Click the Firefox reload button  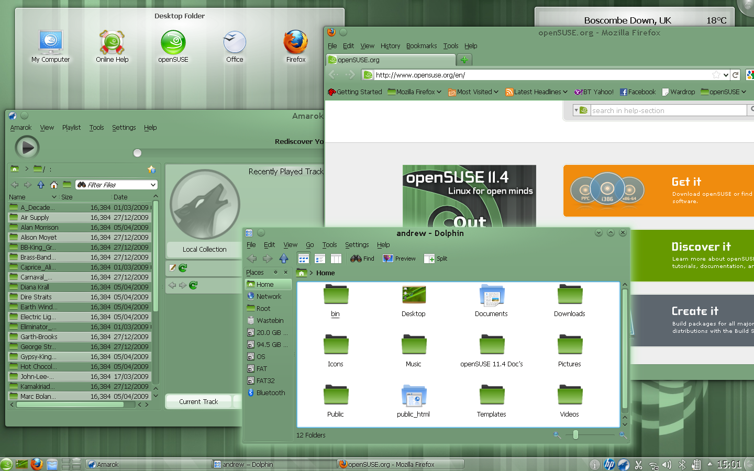pyautogui.click(x=736, y=75)
